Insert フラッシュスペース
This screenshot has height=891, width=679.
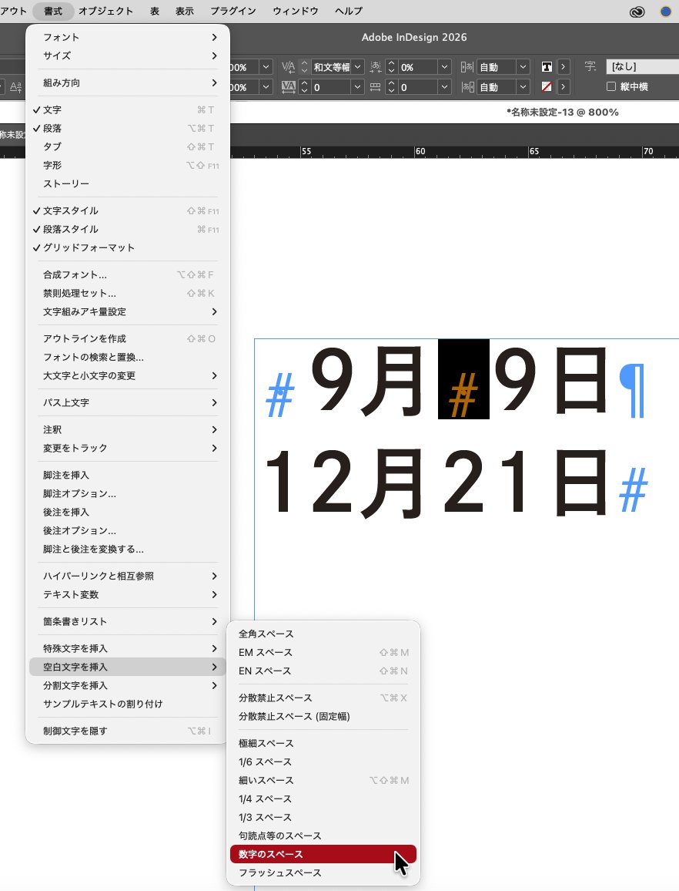323,873
